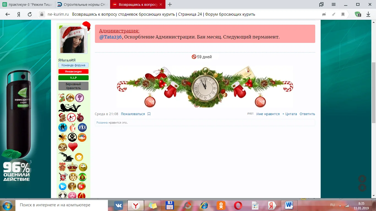Open a new browser tab
376x211 pixels.
click(170, 4)
